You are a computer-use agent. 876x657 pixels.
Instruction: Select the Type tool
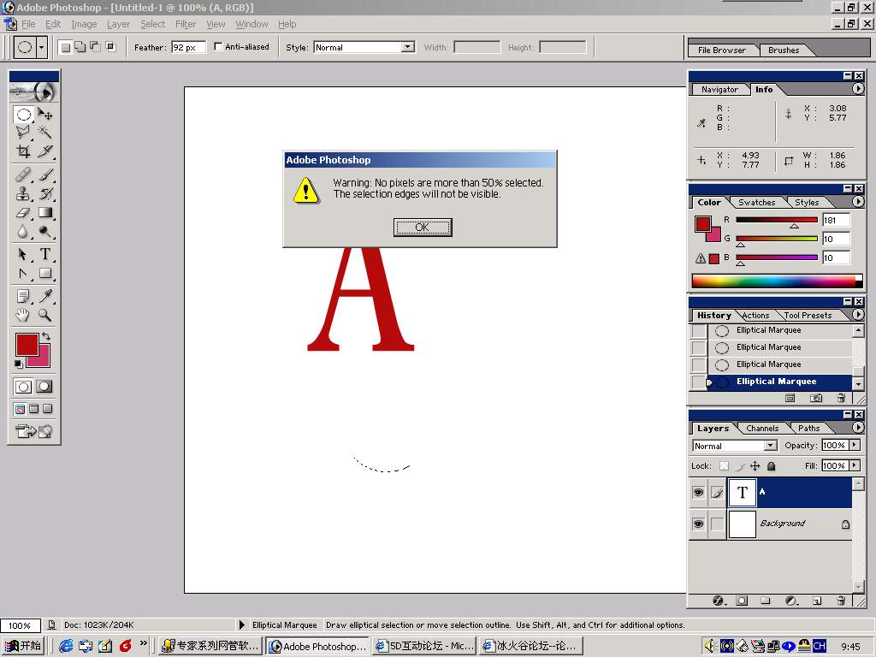pos(45,254)
